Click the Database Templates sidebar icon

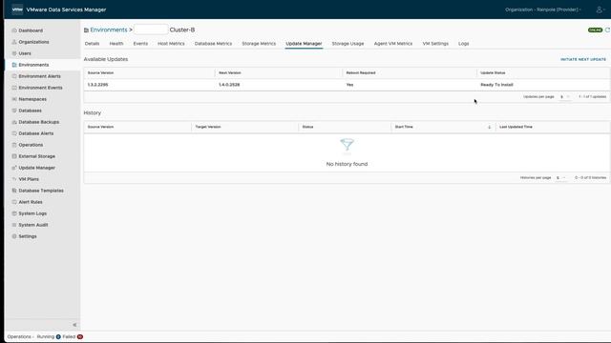click(x=14, y=191)
